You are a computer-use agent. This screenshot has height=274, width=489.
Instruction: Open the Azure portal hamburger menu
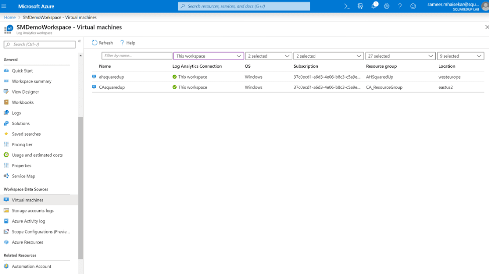click(4, 6)
